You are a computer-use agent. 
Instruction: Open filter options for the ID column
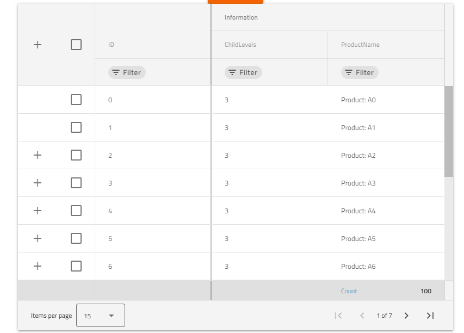coord(126,72)
